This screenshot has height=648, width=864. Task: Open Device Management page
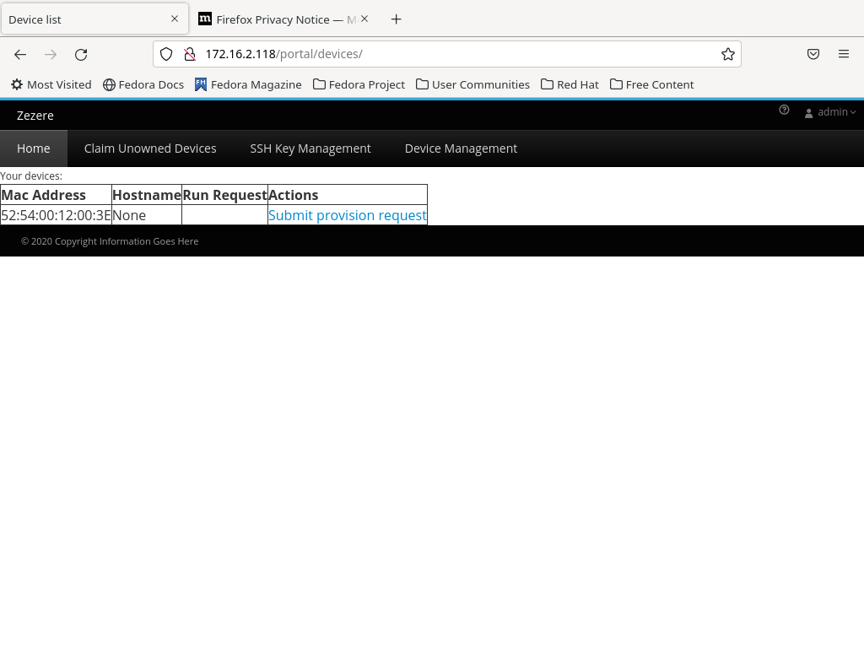pyautogui.click(x=461, y=148)
